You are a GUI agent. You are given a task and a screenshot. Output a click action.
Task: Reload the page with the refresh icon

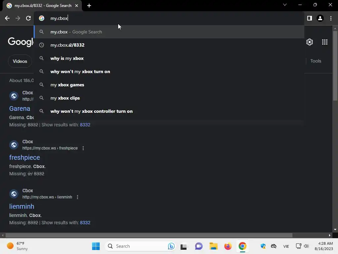click(28, 18)
